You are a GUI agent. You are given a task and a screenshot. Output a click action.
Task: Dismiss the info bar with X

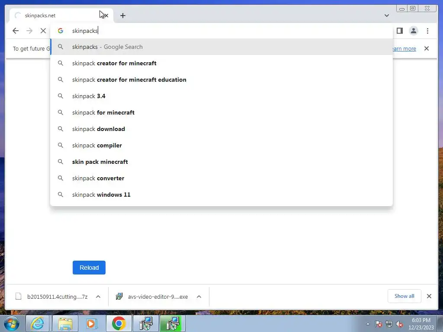pos(426,48)
